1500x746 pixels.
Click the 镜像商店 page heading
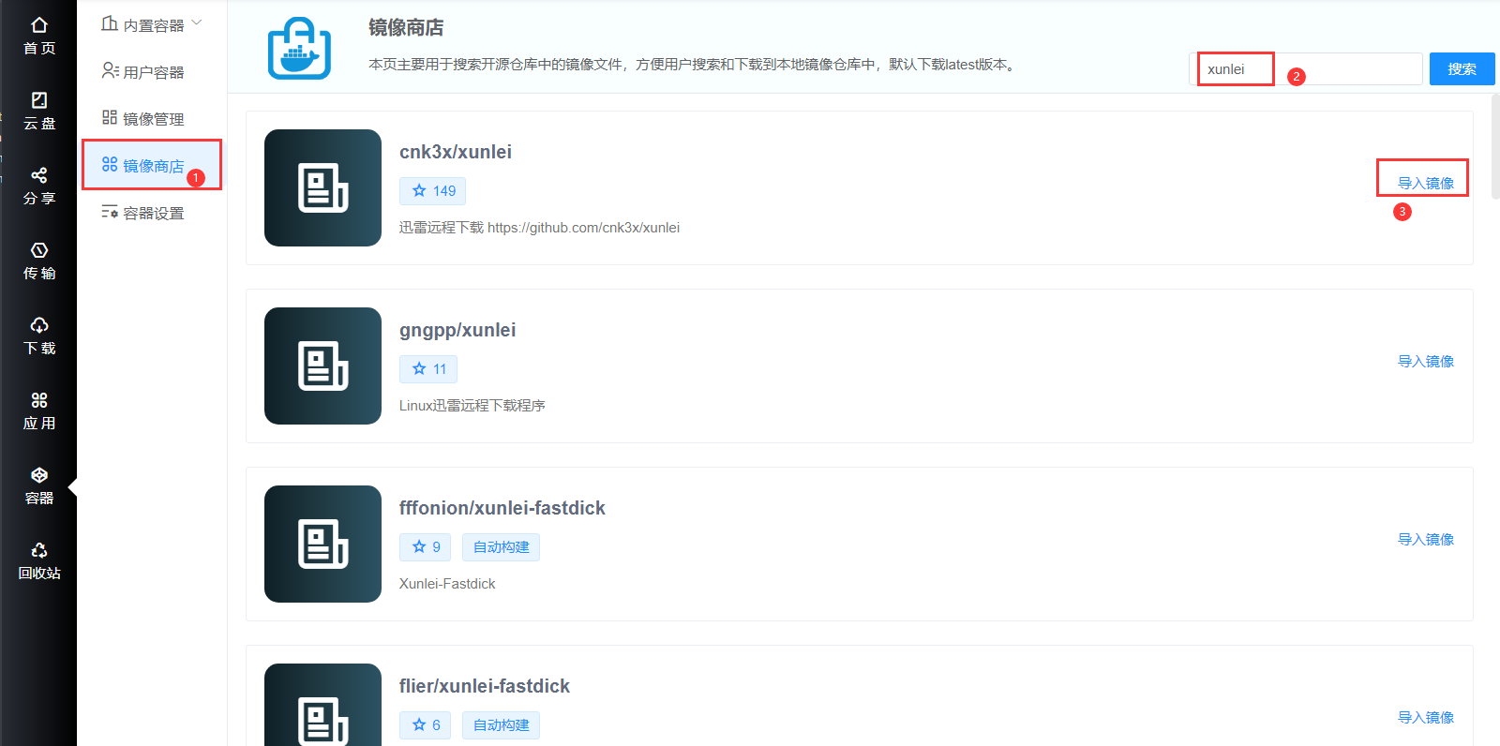click(406, 27)
